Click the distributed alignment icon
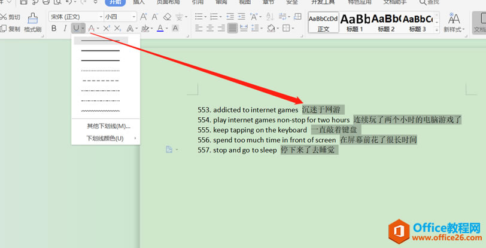Viewport: 486px width, 248px height. [244, 29]
